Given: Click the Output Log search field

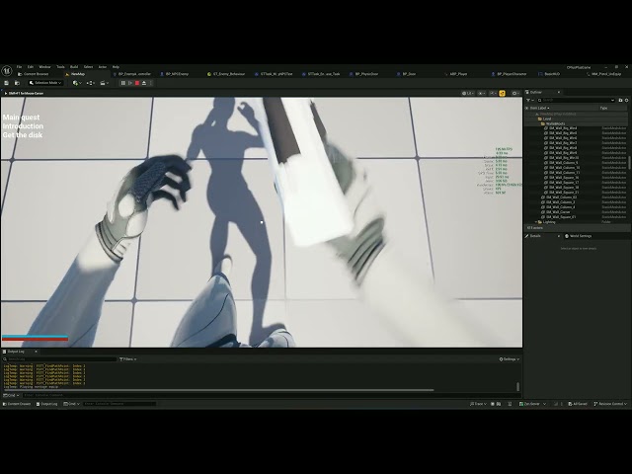Looking at the screenshot, I should point(60,359).
